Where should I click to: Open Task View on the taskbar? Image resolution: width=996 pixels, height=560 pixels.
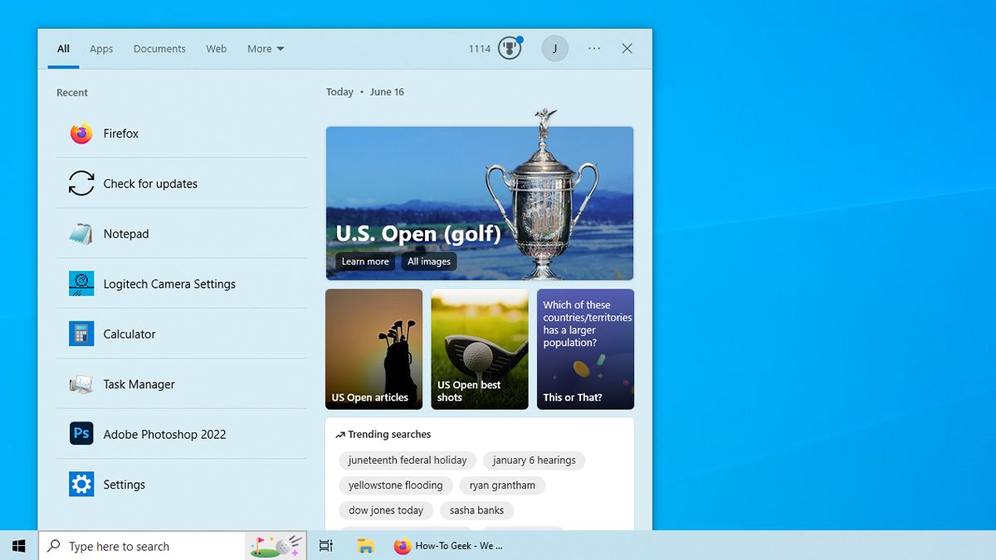click(325, 545)
